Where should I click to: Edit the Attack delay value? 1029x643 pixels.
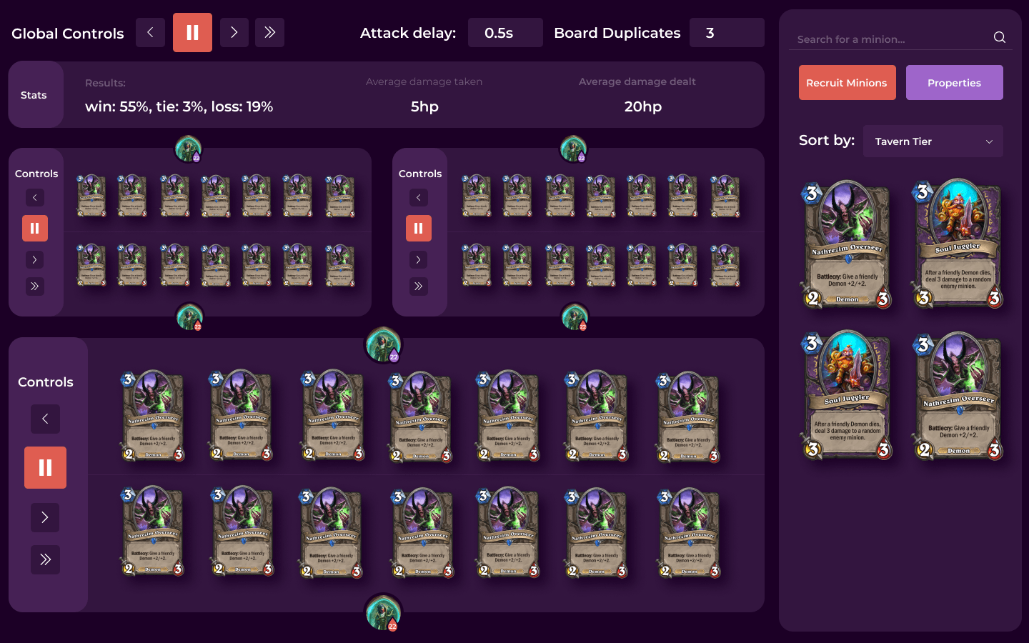pyautogui.click(x=505, y=32)
